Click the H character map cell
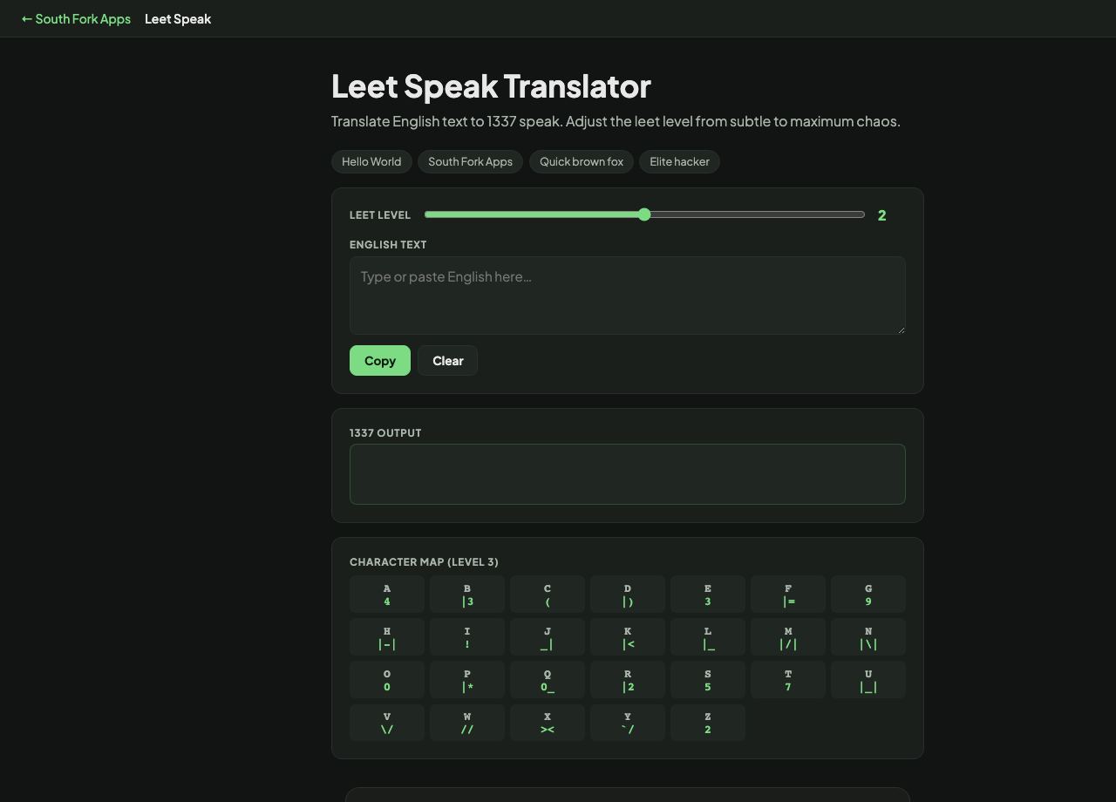Screen dimensions: 1116x802 387,637
